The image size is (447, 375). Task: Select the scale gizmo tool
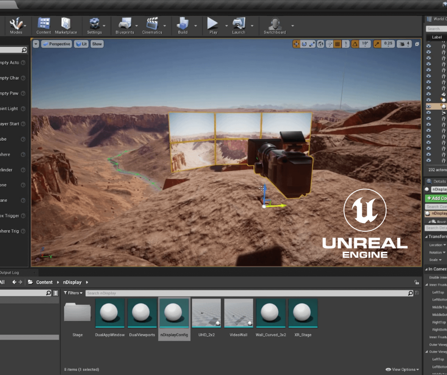point(312,44)
